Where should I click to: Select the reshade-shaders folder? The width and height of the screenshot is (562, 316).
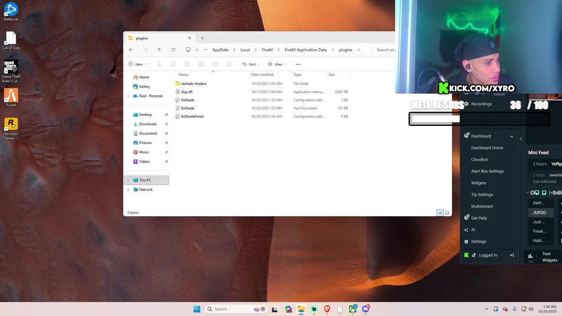(194, 83)
